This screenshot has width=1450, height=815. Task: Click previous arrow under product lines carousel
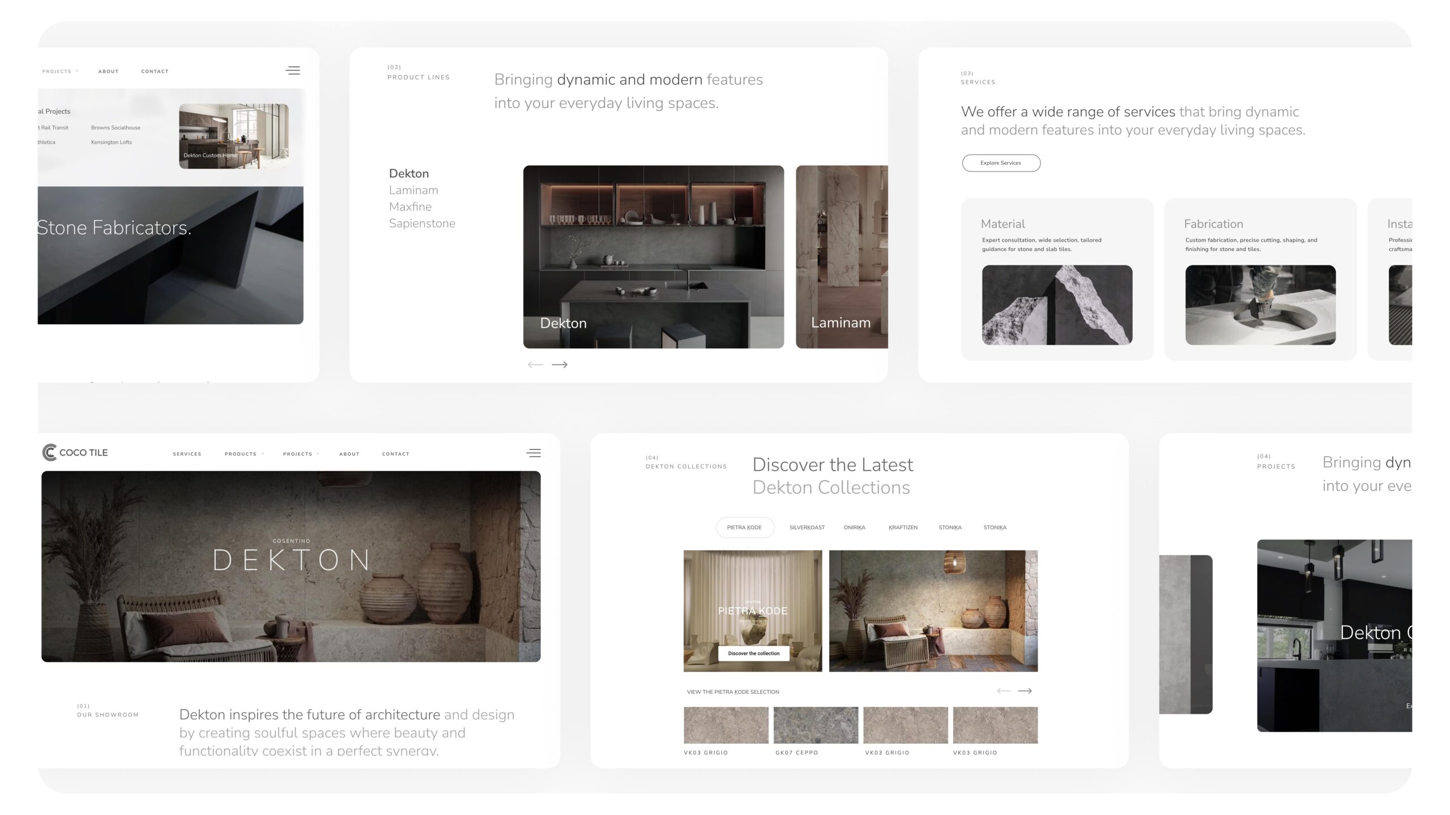point(535,364)
